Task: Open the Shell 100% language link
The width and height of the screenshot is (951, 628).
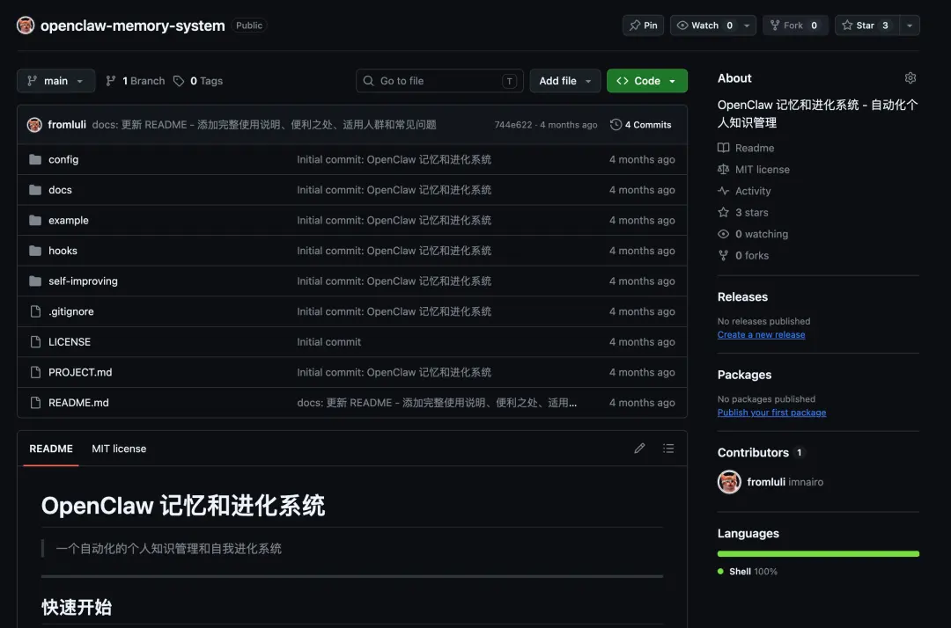Action: click(748, 571)
